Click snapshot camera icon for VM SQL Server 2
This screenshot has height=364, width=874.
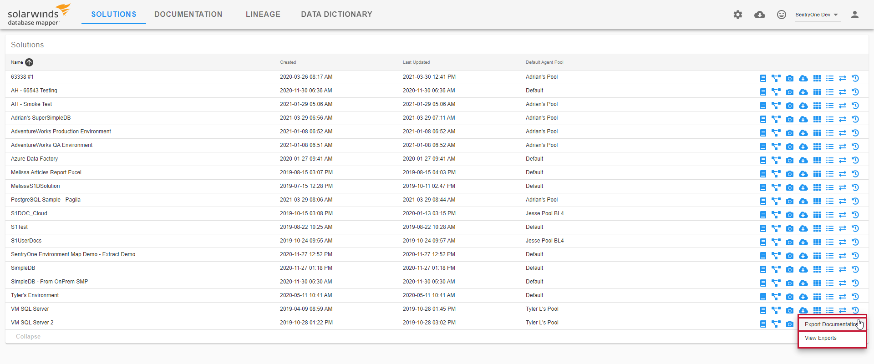(790, 324)
